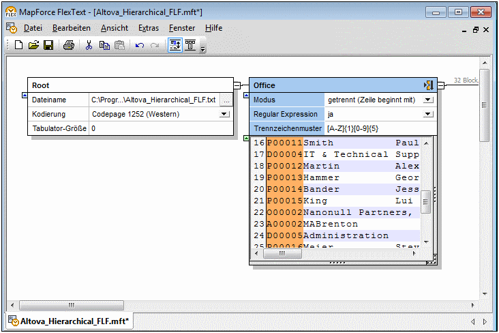Toggle the first highlighted layout toolbar button

[x=175, y=46]
